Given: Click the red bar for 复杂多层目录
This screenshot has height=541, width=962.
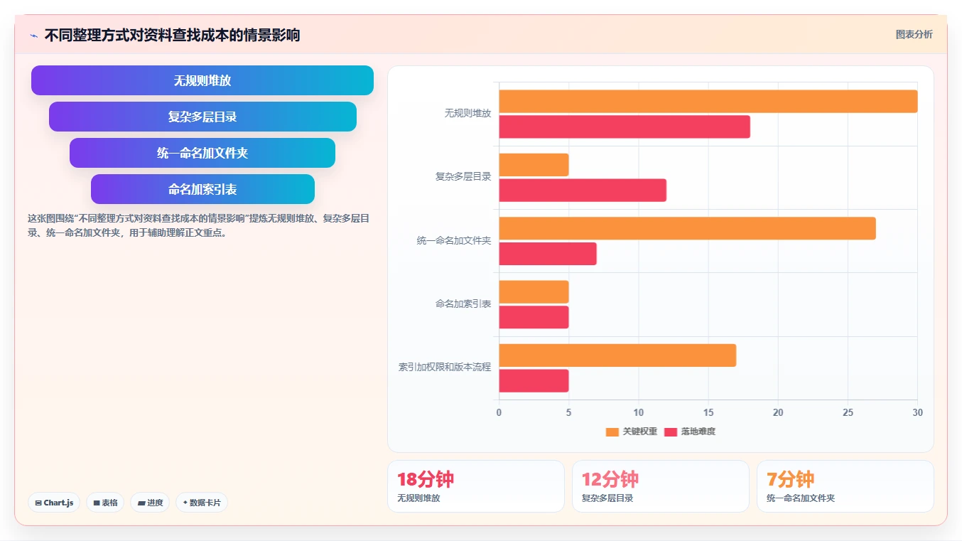Looking at the screenshot, I should (x=583, y=191).
